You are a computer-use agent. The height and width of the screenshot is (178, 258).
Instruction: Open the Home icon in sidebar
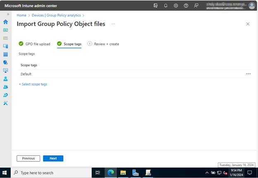(x=5, y=22)
